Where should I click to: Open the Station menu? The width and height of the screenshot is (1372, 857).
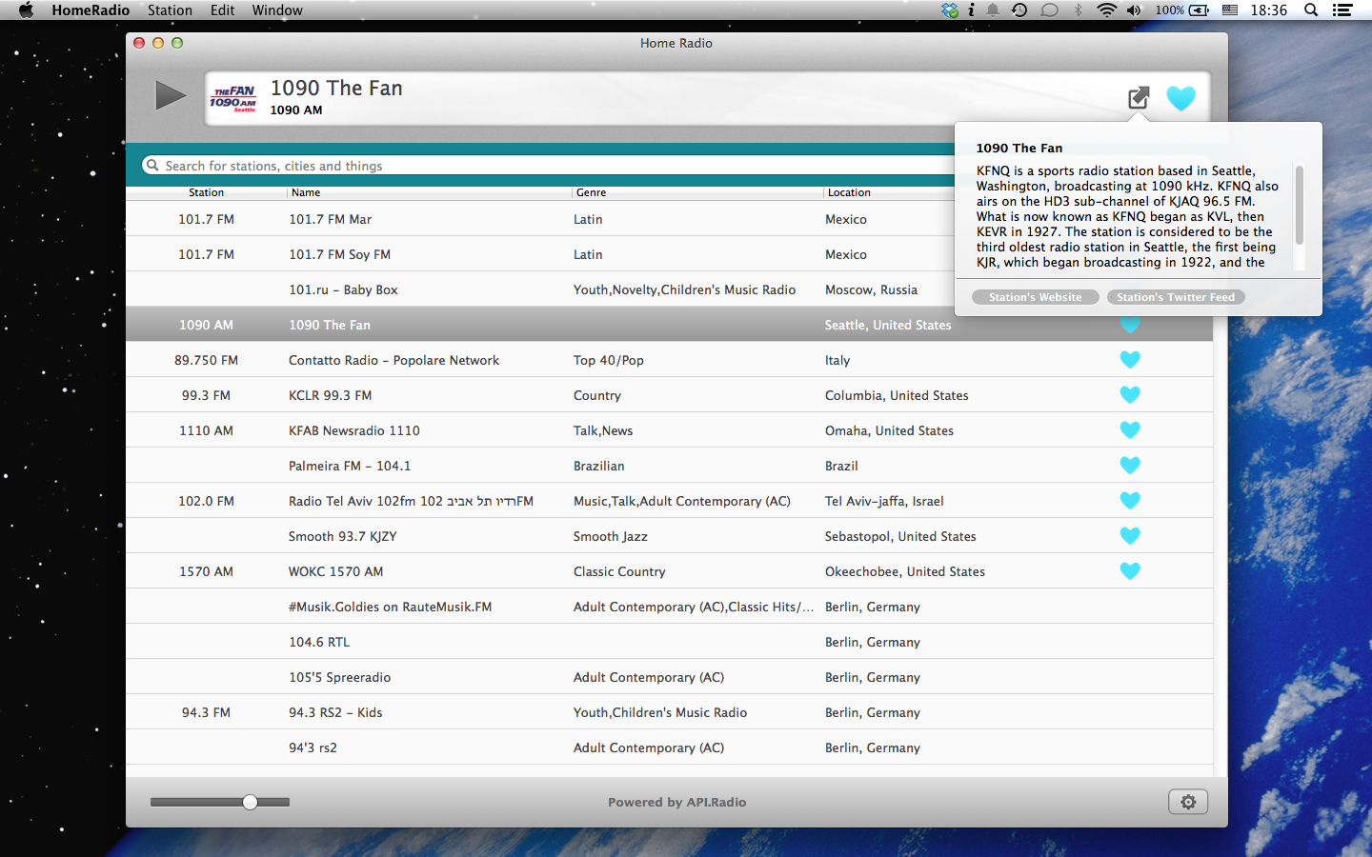170,10
